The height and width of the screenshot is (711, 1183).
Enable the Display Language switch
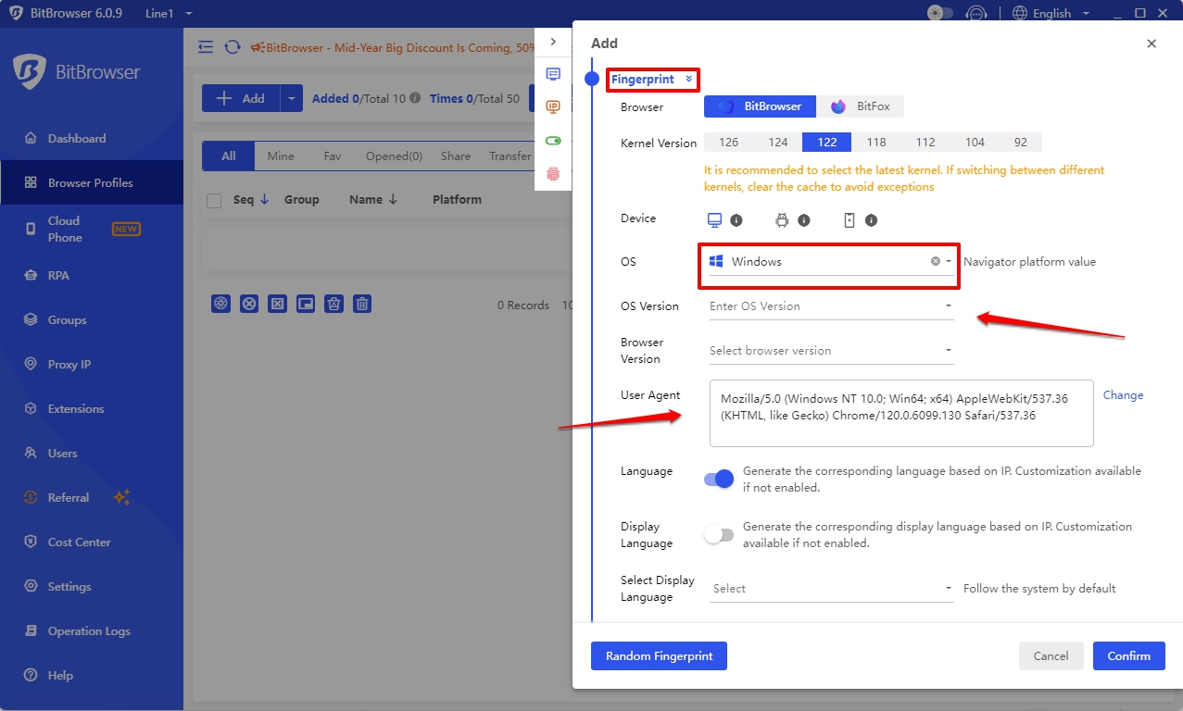pyautogui.click(x=719, y=534)
